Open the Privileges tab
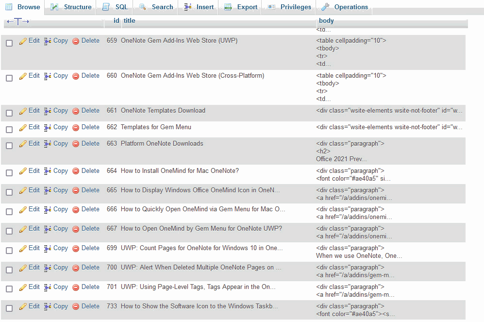The width and height of the screenshot is (484, 322). [x=289, y=7]
